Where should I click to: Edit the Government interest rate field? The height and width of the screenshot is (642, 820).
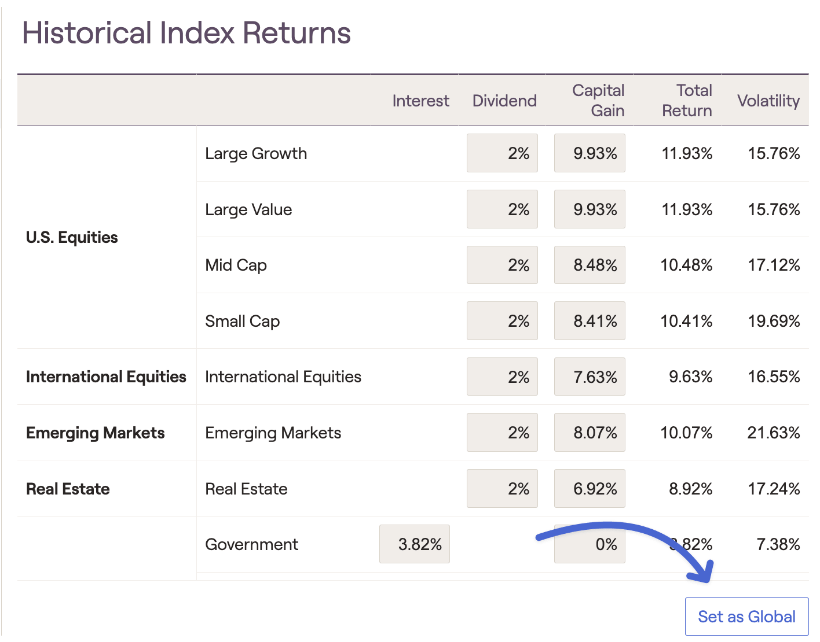pyautogui.click(x=415, y=544)
